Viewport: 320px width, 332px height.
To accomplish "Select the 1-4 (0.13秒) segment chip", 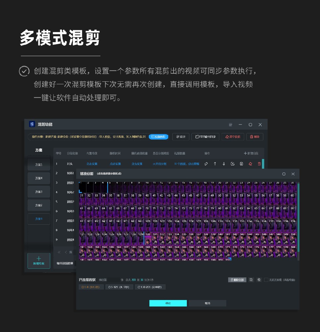I will (91, 287).
